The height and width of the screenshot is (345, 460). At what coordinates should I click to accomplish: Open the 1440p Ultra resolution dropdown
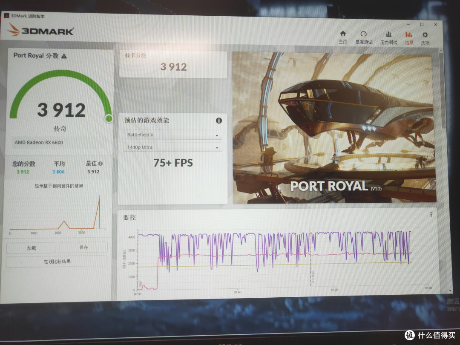(x=173, y=147)
